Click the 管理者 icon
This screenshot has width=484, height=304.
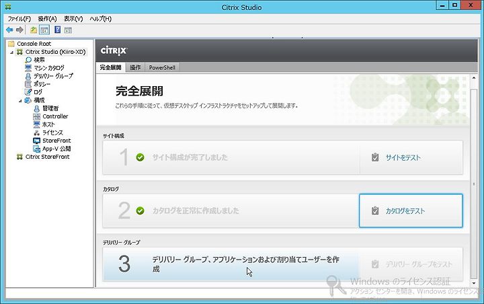[x=36, y=108]
